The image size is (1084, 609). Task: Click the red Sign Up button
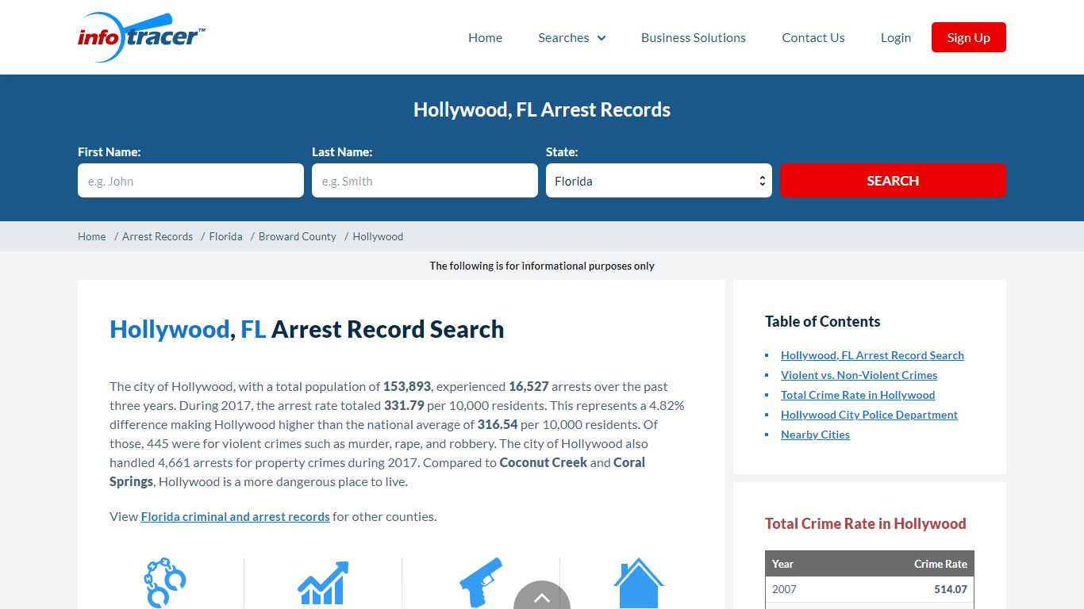pyautogui.click(x=969, y=37)
